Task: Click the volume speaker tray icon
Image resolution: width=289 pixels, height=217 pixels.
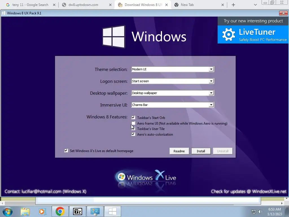Action: tap(260, 212)
